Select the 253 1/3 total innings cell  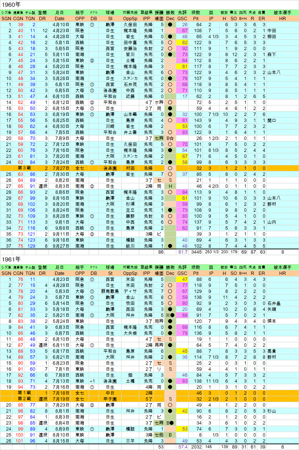click(x=211, y=252)
